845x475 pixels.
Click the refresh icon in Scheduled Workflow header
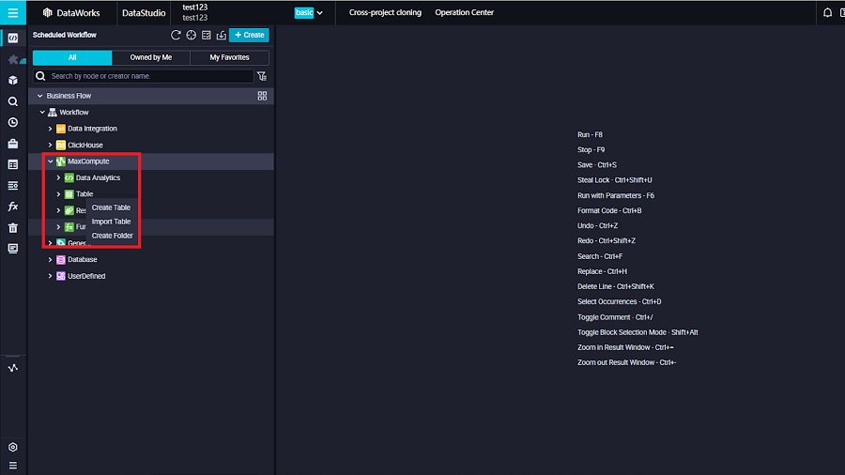click(176, 35)
